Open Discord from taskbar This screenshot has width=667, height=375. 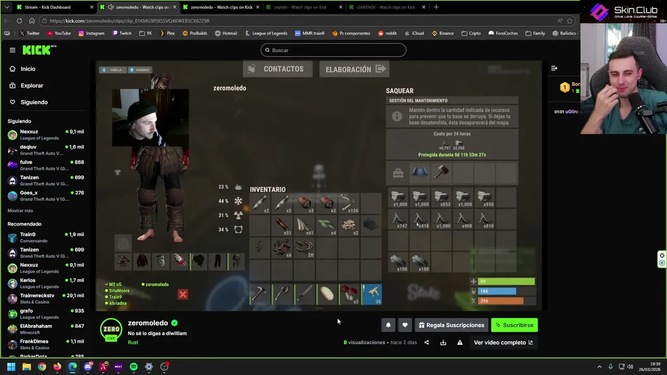point(88,367)
